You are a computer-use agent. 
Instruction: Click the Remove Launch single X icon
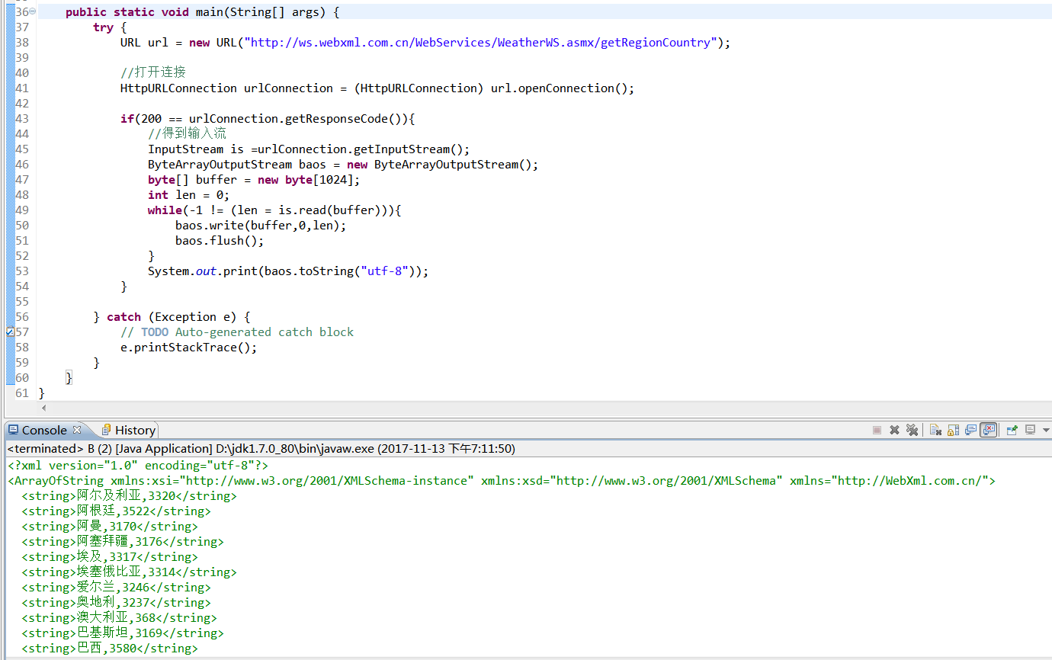[894, 430]
